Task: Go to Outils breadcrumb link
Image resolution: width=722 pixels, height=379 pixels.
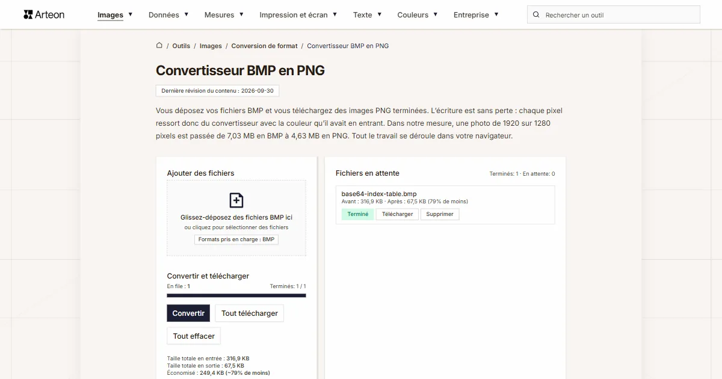Action: (x=181, y=46)
